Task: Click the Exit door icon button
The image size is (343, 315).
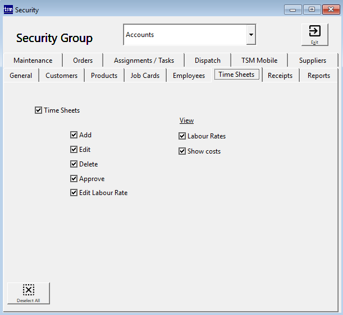Action: click(x=314, y=34)
